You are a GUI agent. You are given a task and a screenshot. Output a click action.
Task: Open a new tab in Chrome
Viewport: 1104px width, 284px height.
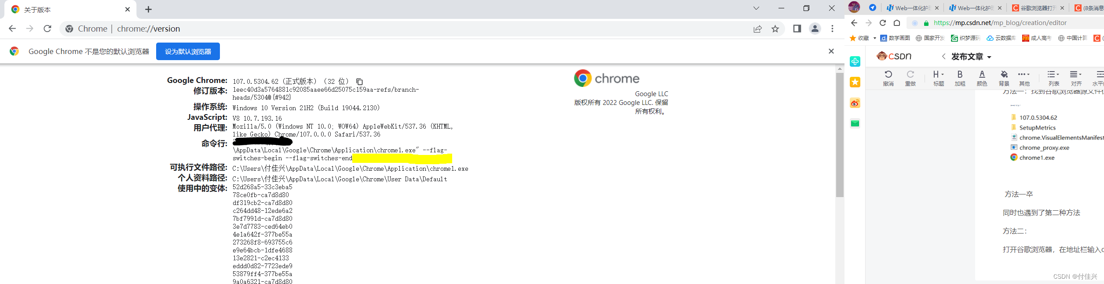[149, 9]
